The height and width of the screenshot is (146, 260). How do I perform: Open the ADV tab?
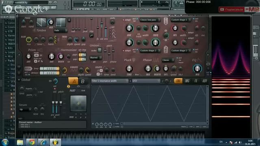(204, 81)
